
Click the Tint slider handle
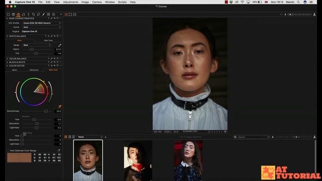(36, 54)
